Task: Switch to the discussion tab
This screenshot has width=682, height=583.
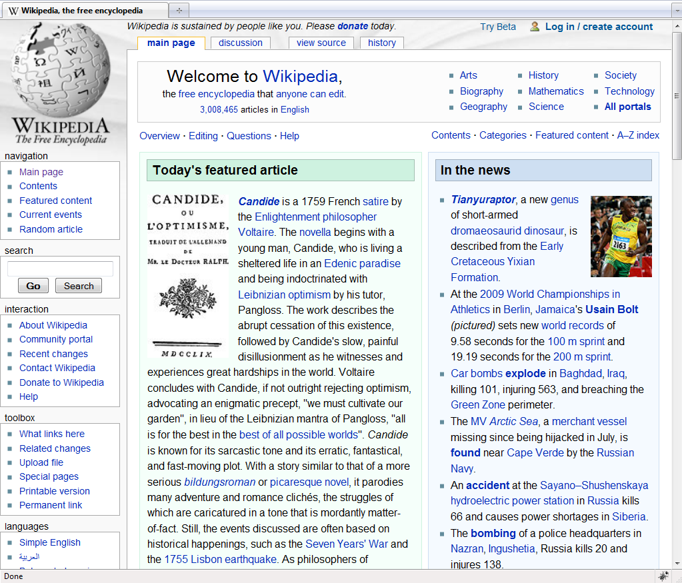Action: pyautogui.click(x=241, y=43)
